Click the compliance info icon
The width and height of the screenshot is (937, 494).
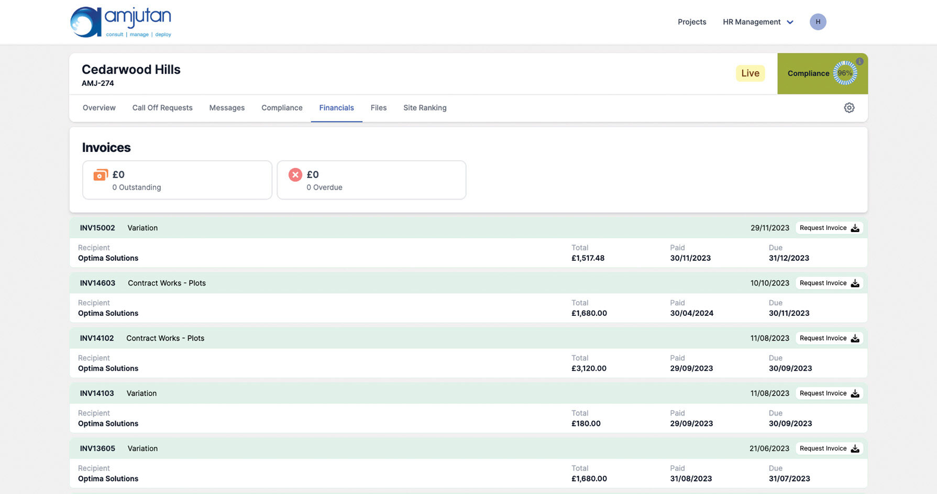(859, 61)
